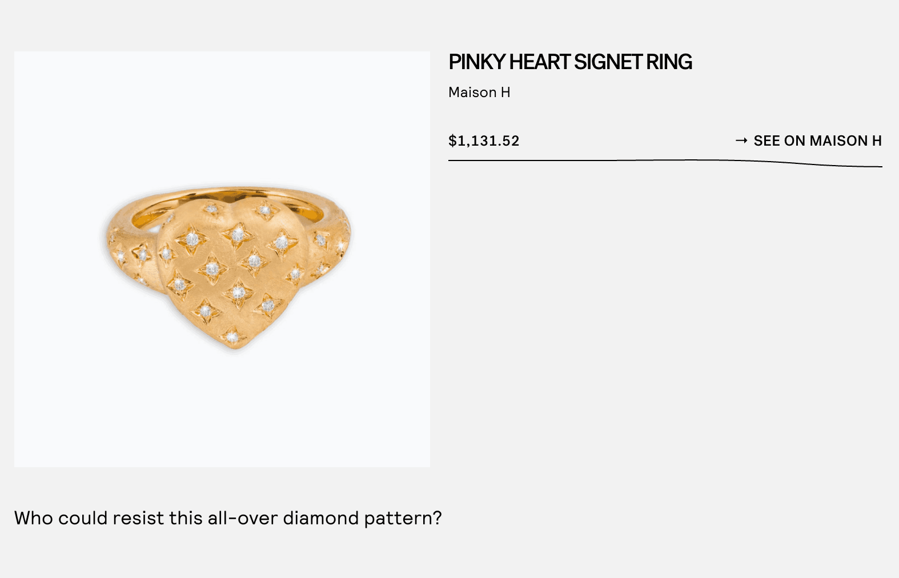Select the Maison H brand name
Viewport: 899px width, 578px height.
(479, 93)
